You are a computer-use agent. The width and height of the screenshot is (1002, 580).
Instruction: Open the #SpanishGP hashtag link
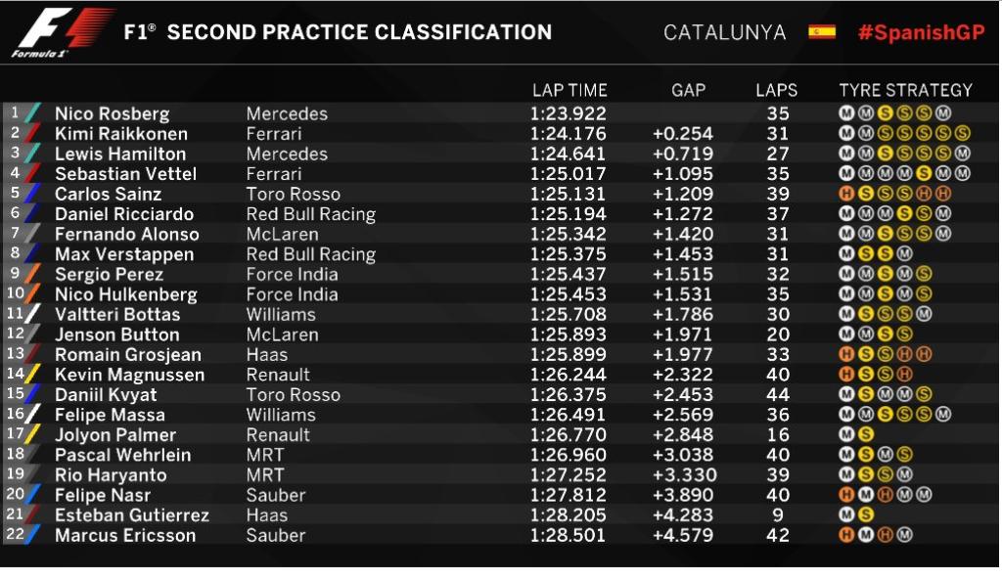point(920,32)
